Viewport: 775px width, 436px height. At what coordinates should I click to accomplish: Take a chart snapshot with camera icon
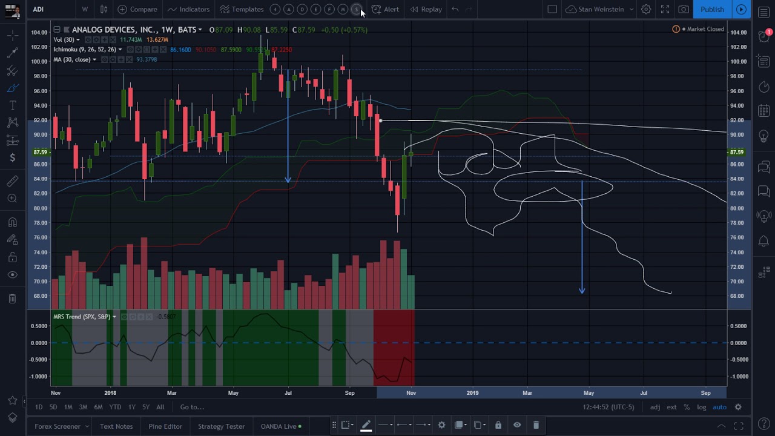(684, 9)
